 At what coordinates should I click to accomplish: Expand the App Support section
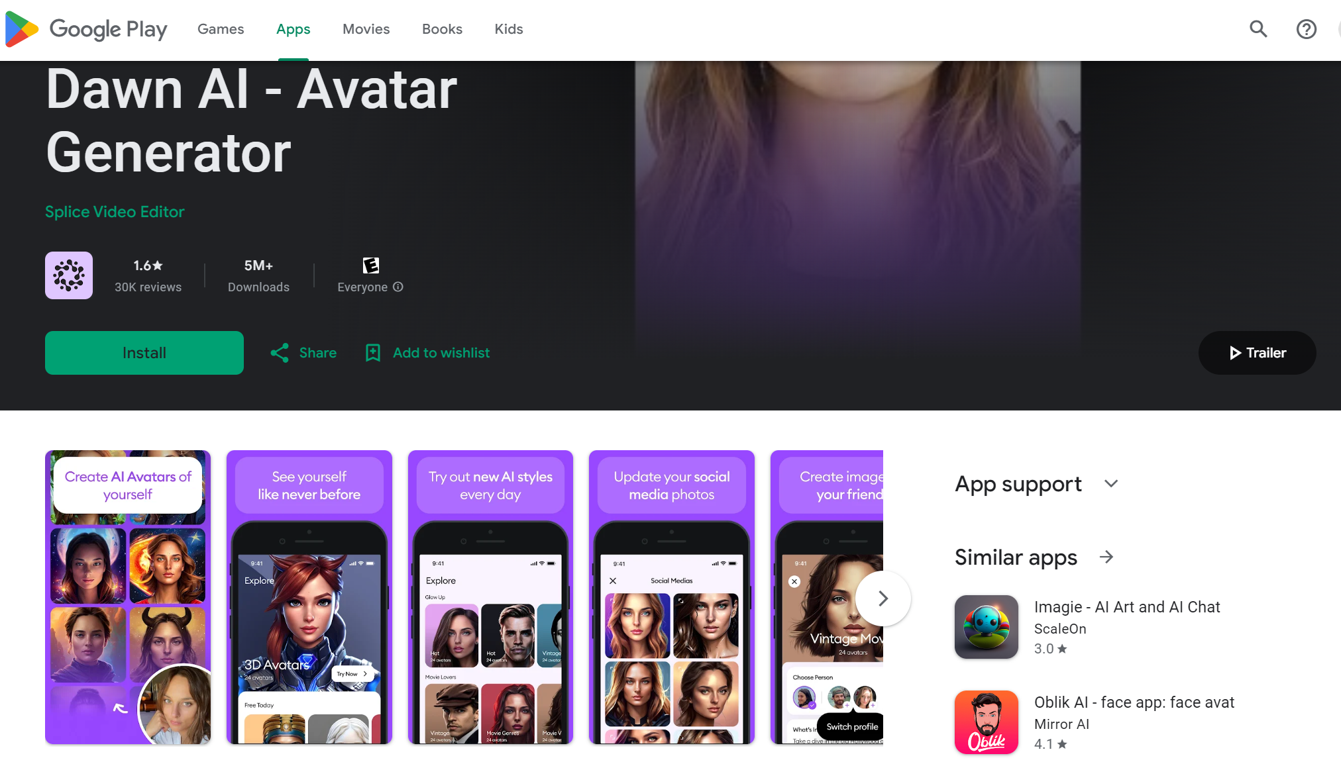[1112, 483]
